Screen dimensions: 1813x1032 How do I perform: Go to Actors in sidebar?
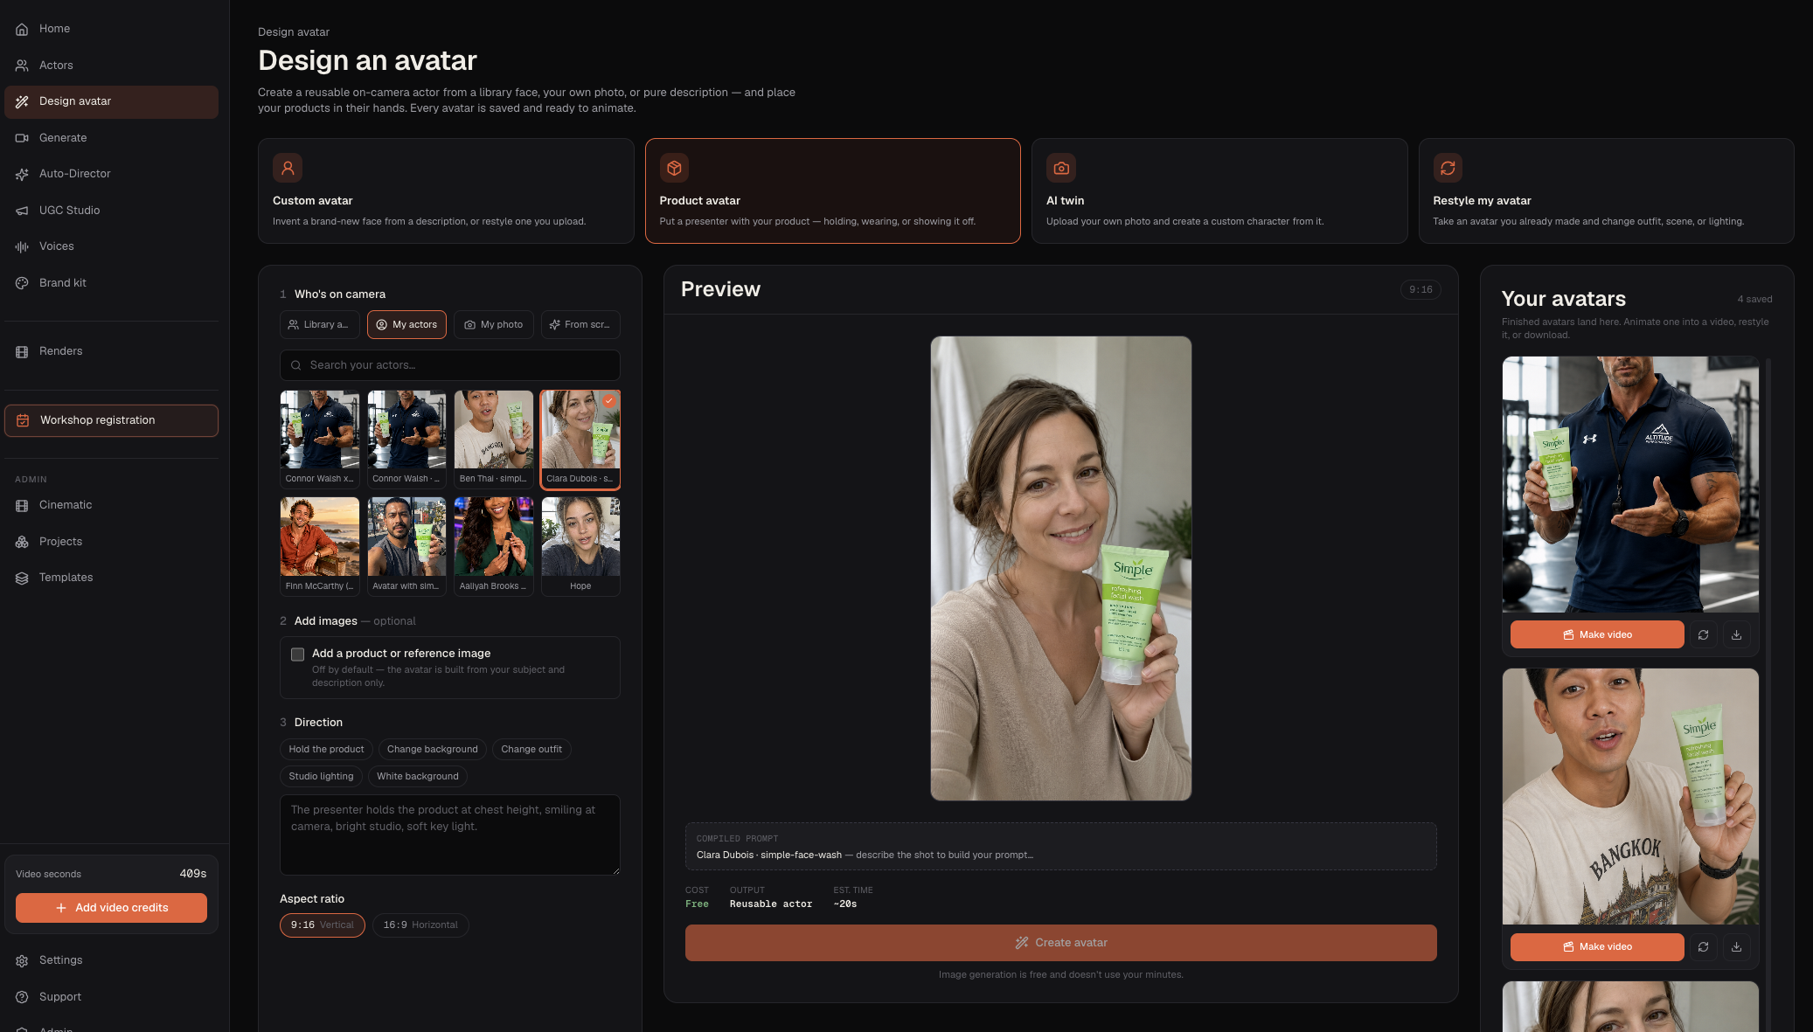pyautogui.click(x=112, y=66)
